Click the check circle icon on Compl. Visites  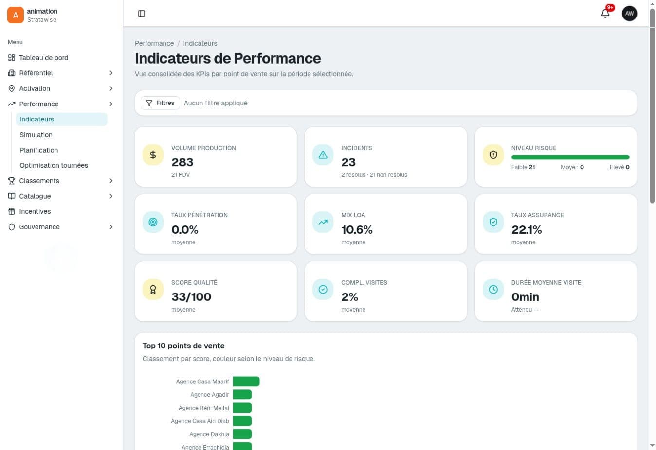[323, 290]
